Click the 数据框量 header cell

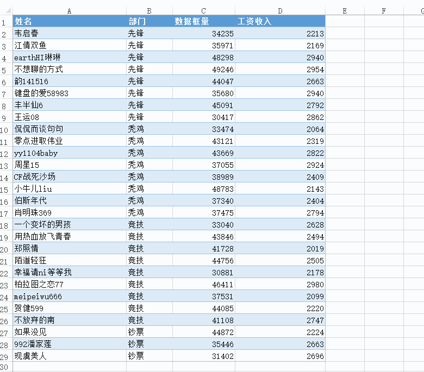(x=204, y=21)
